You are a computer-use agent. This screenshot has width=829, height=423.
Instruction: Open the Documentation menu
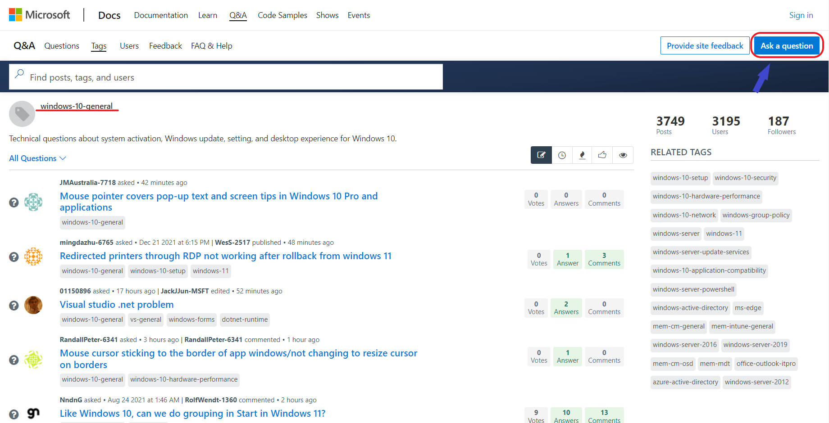pos(161,15)
